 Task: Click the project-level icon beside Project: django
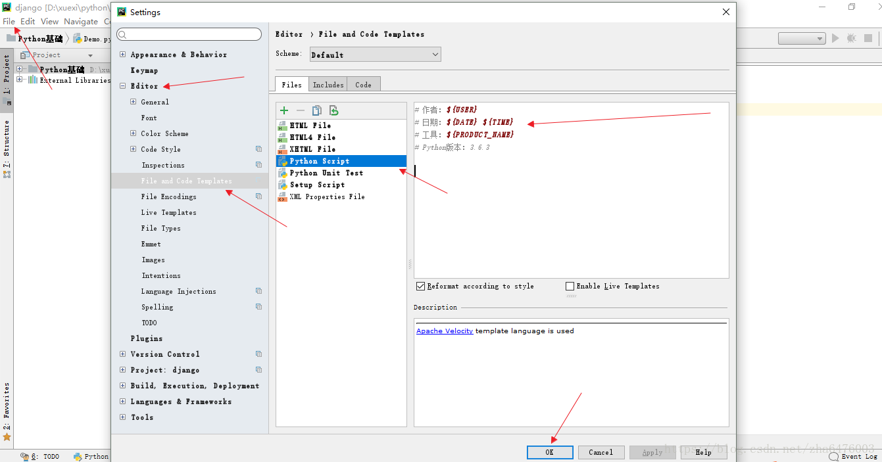(258, 370)
